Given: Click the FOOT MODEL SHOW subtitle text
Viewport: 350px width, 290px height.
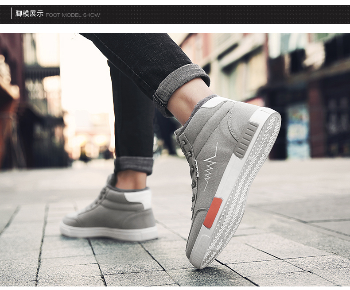Looking at the screenshot, I should click(73, 15).
